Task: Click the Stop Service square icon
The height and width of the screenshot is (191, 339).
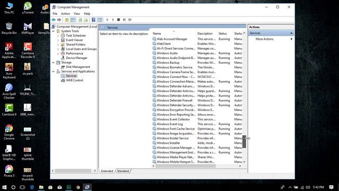Action: 119,20
